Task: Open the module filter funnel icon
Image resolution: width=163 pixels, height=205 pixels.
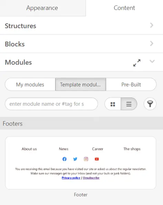Action: 150,104
